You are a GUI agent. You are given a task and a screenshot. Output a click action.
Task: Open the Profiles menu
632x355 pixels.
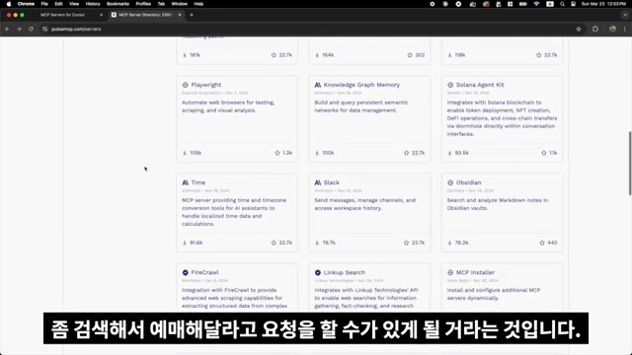[143, 4]
